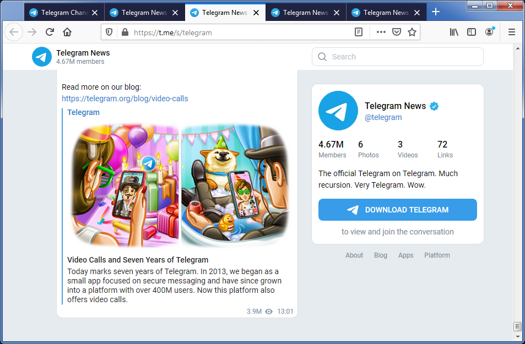The image size is (525, 344).
Task: Go forward with the forward arrow
Action: [32, 32]
